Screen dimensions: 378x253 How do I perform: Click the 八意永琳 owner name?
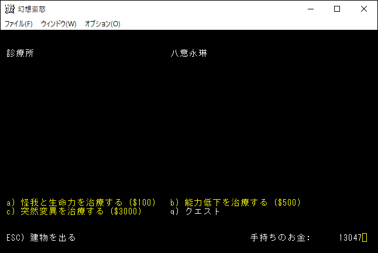(x=188, y=53)
